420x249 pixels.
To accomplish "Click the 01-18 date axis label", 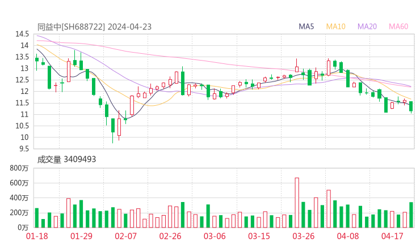I will [x=37, y=236].
